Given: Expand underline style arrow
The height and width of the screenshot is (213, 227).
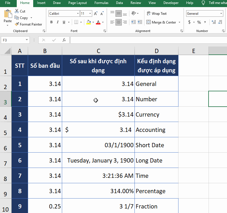Looking at the screenshot, I should [69, 22].
